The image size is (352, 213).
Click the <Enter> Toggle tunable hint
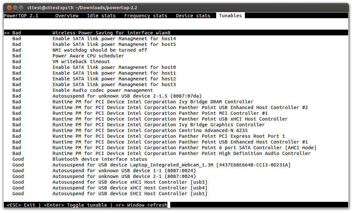point(76,205)
